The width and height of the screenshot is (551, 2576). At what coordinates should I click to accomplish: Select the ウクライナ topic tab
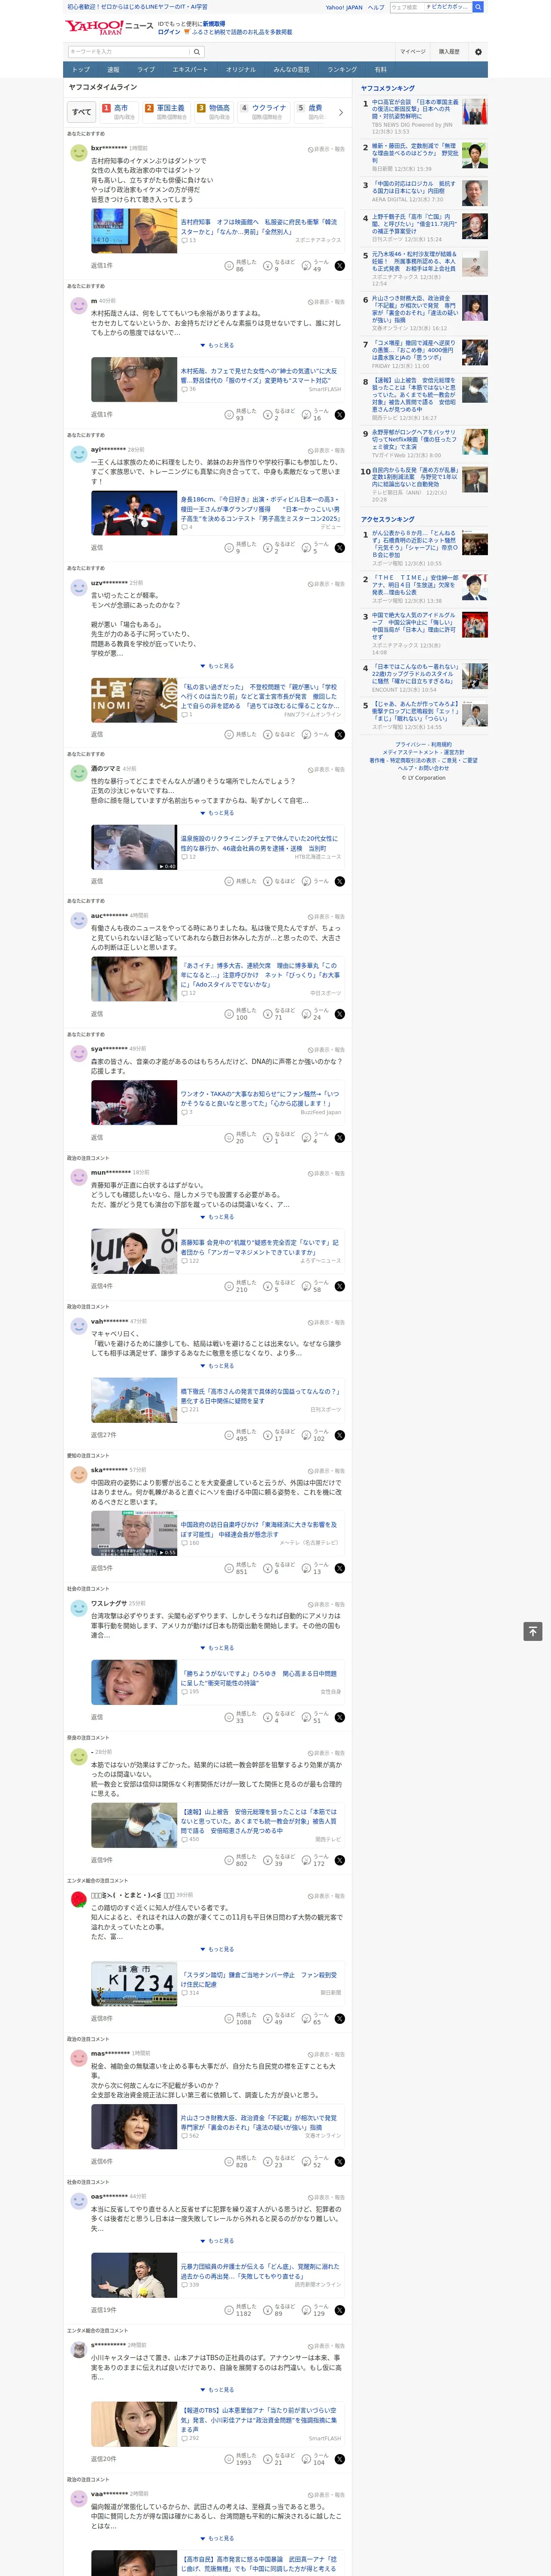coord(264,111)
